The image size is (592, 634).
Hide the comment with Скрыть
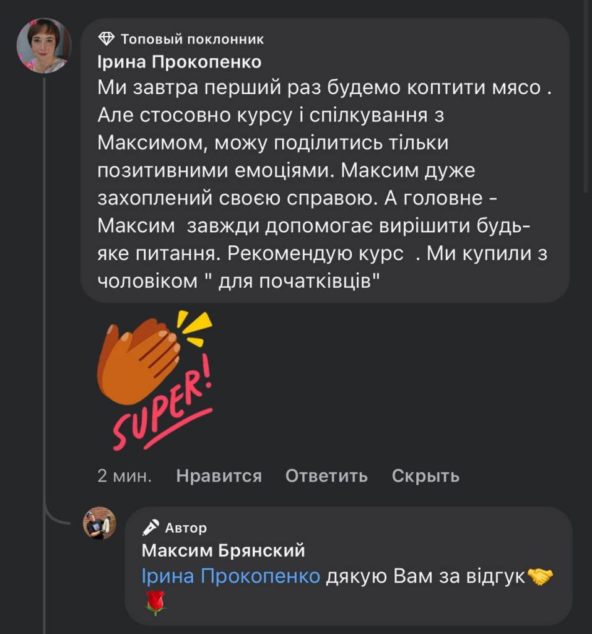point(425,475)
